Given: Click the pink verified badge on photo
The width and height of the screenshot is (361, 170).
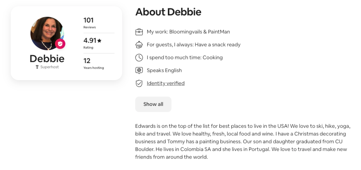Looking at the screenshot, I should click(60, 44).
